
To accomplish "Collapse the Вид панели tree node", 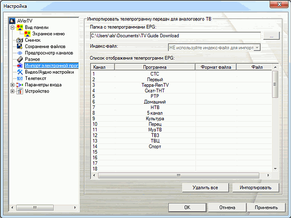I will (12, 28).
